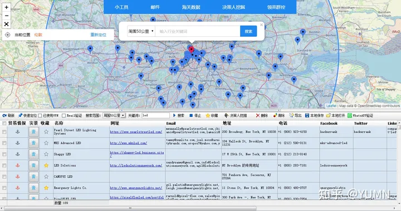Click the map fullscreen icon
Screen dimensions: 401x211
6,24
